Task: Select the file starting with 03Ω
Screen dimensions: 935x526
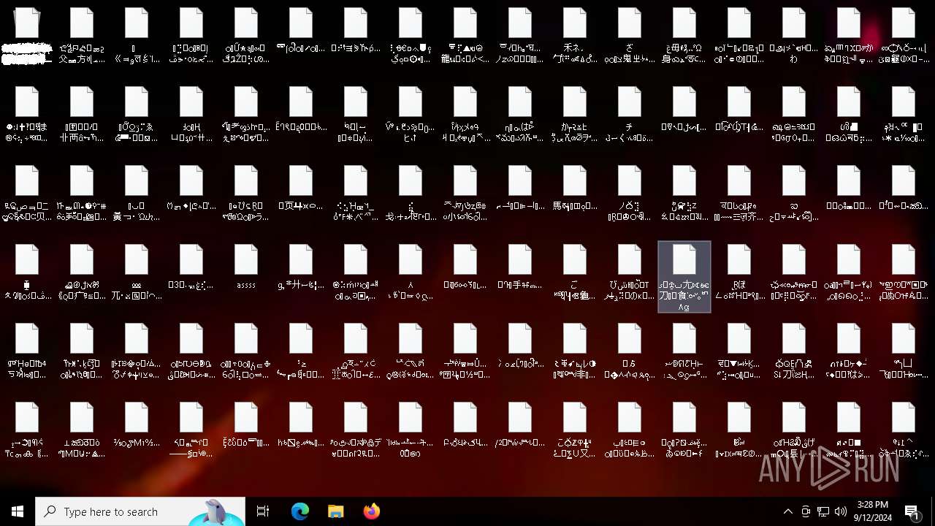Action: (x=191, y=267)
